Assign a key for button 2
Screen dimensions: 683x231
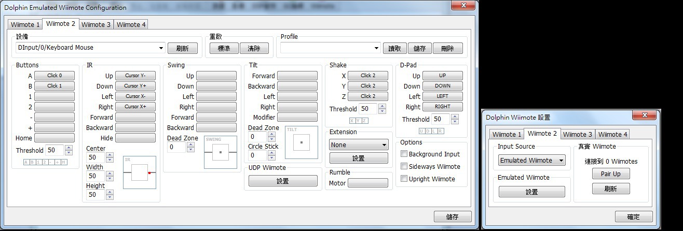coord(54,107)
